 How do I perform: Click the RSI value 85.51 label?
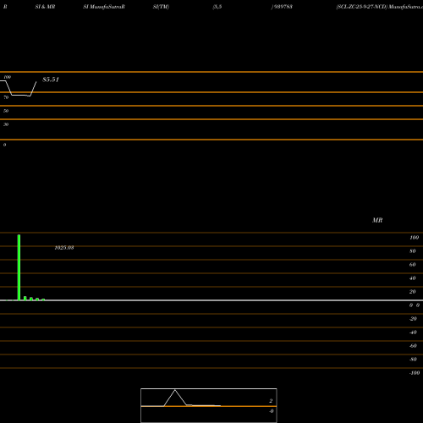(x=51, y=80)
